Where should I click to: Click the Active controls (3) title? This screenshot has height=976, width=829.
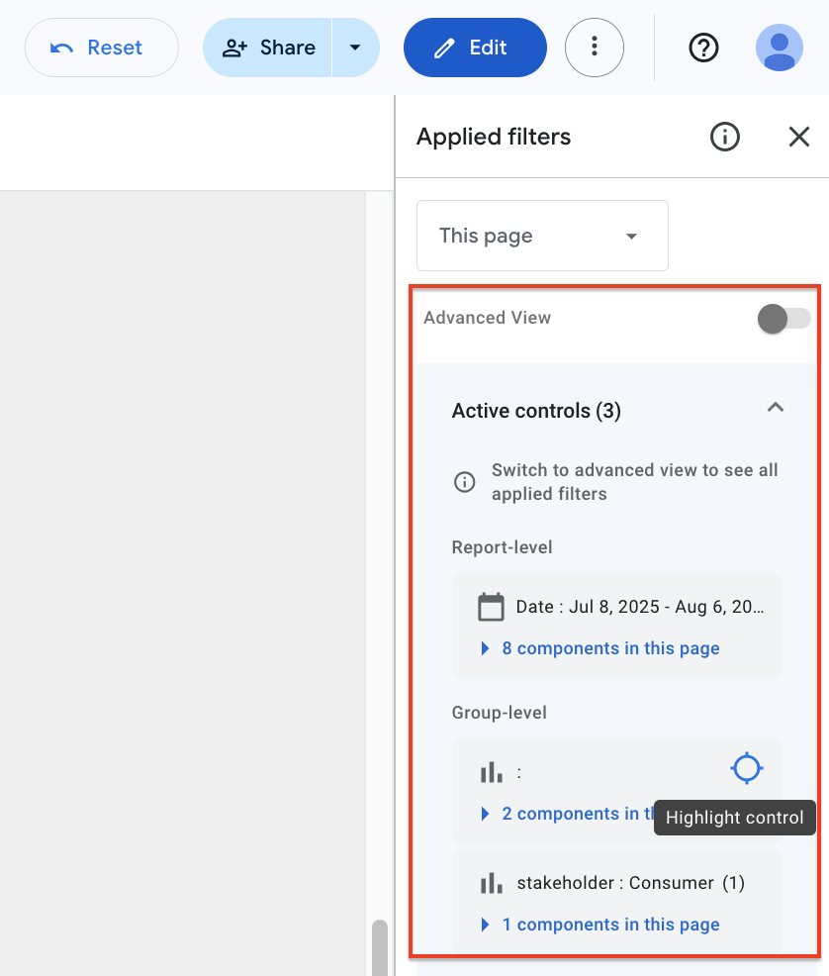point(536,411)
